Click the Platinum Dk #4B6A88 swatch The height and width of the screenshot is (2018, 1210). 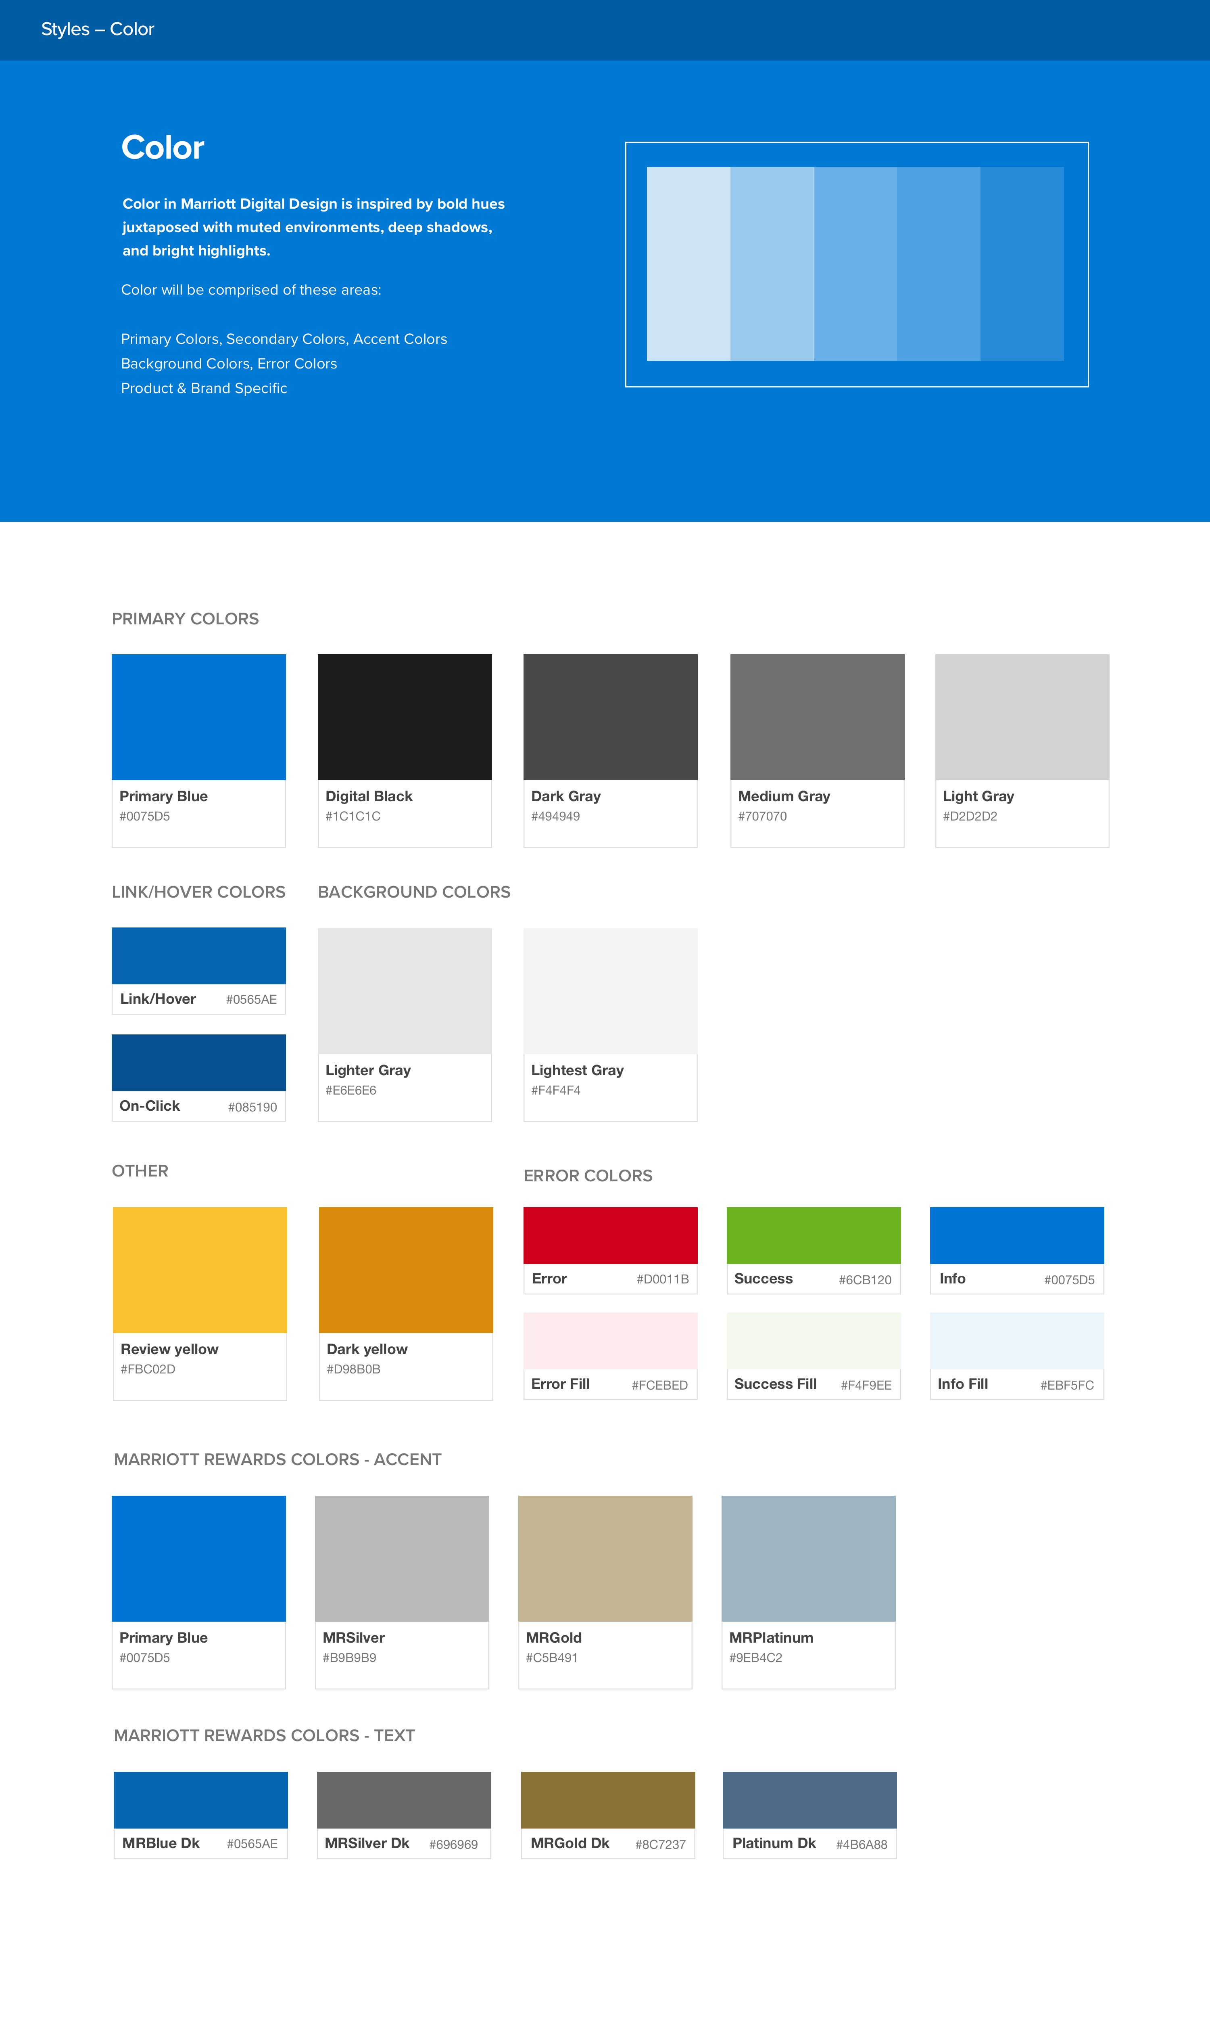[809, 1799]
